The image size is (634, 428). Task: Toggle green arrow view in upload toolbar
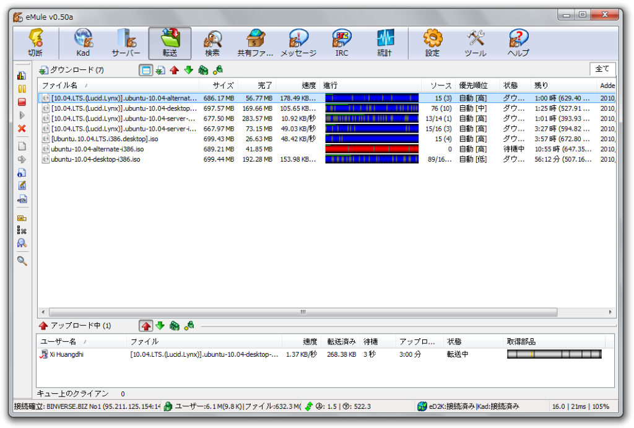[x=160, y=326]
